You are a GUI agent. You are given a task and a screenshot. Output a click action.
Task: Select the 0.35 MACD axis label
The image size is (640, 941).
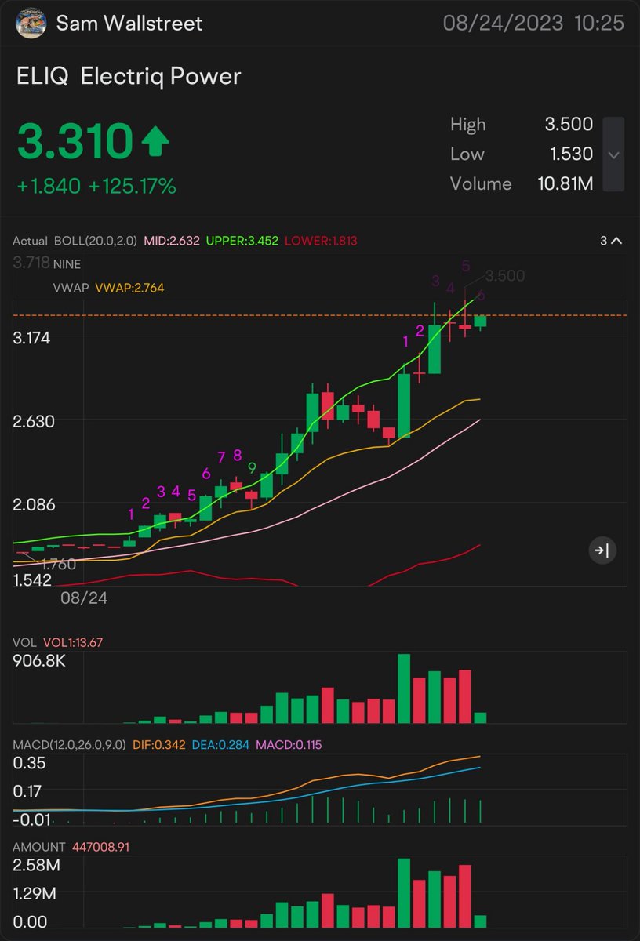coord(29,763)
